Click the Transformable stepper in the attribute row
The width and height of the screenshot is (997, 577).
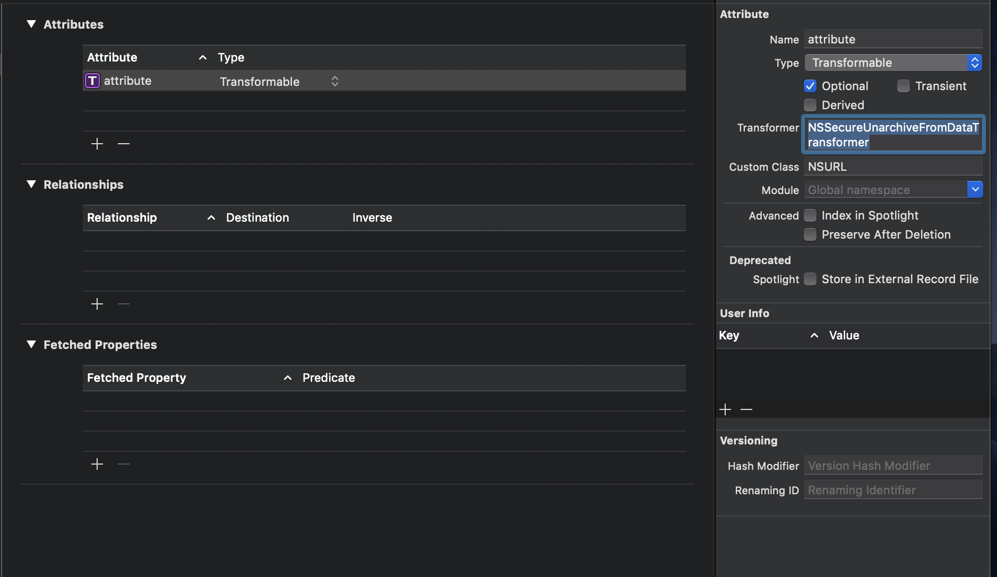pos(334,81)
